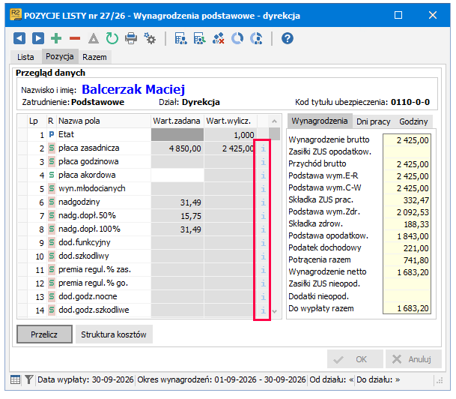
Task: Click the table grid icon in status bar
Action: coord(16,379)
